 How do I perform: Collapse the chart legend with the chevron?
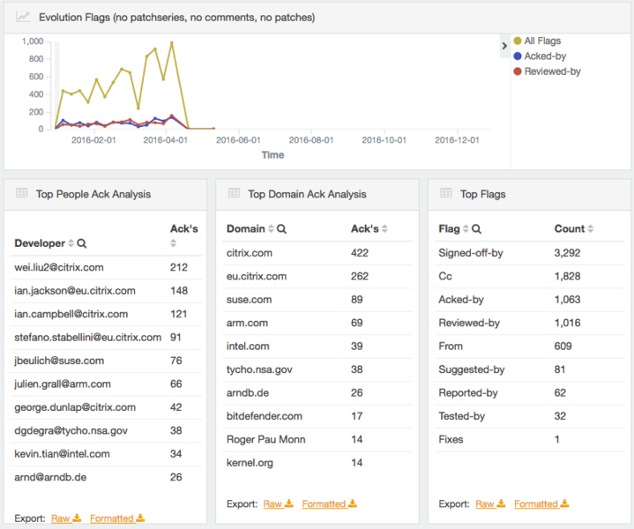pos(504,45)
